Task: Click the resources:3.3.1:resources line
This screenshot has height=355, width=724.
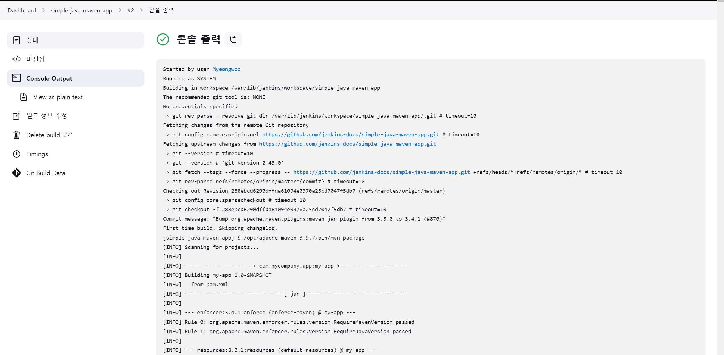Action: [270, 350]
